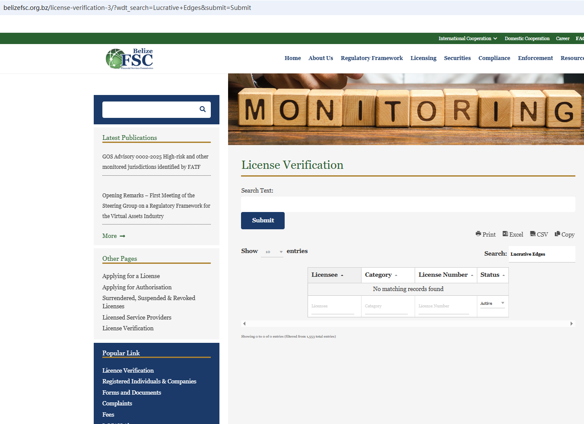Image resolution: width=584 pixels, height=424 pixels.
Task: Click the Category column filter field
Action: (x=386, y=306)
